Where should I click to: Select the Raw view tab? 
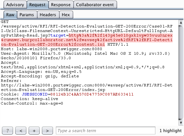click(x=10, y=15)
